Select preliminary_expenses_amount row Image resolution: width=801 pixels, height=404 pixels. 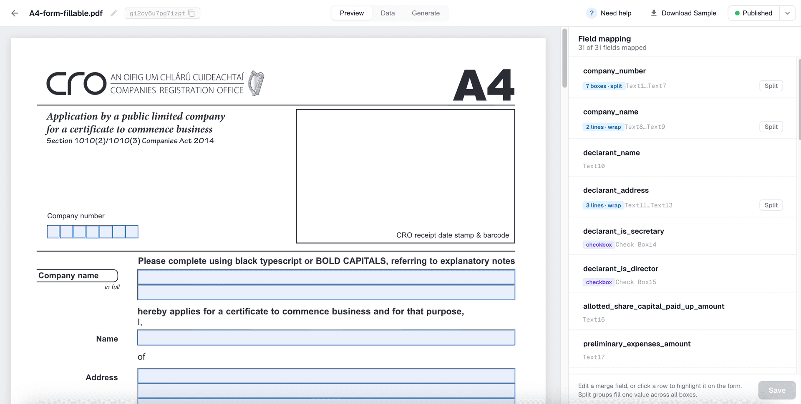[x=683, y=349]
